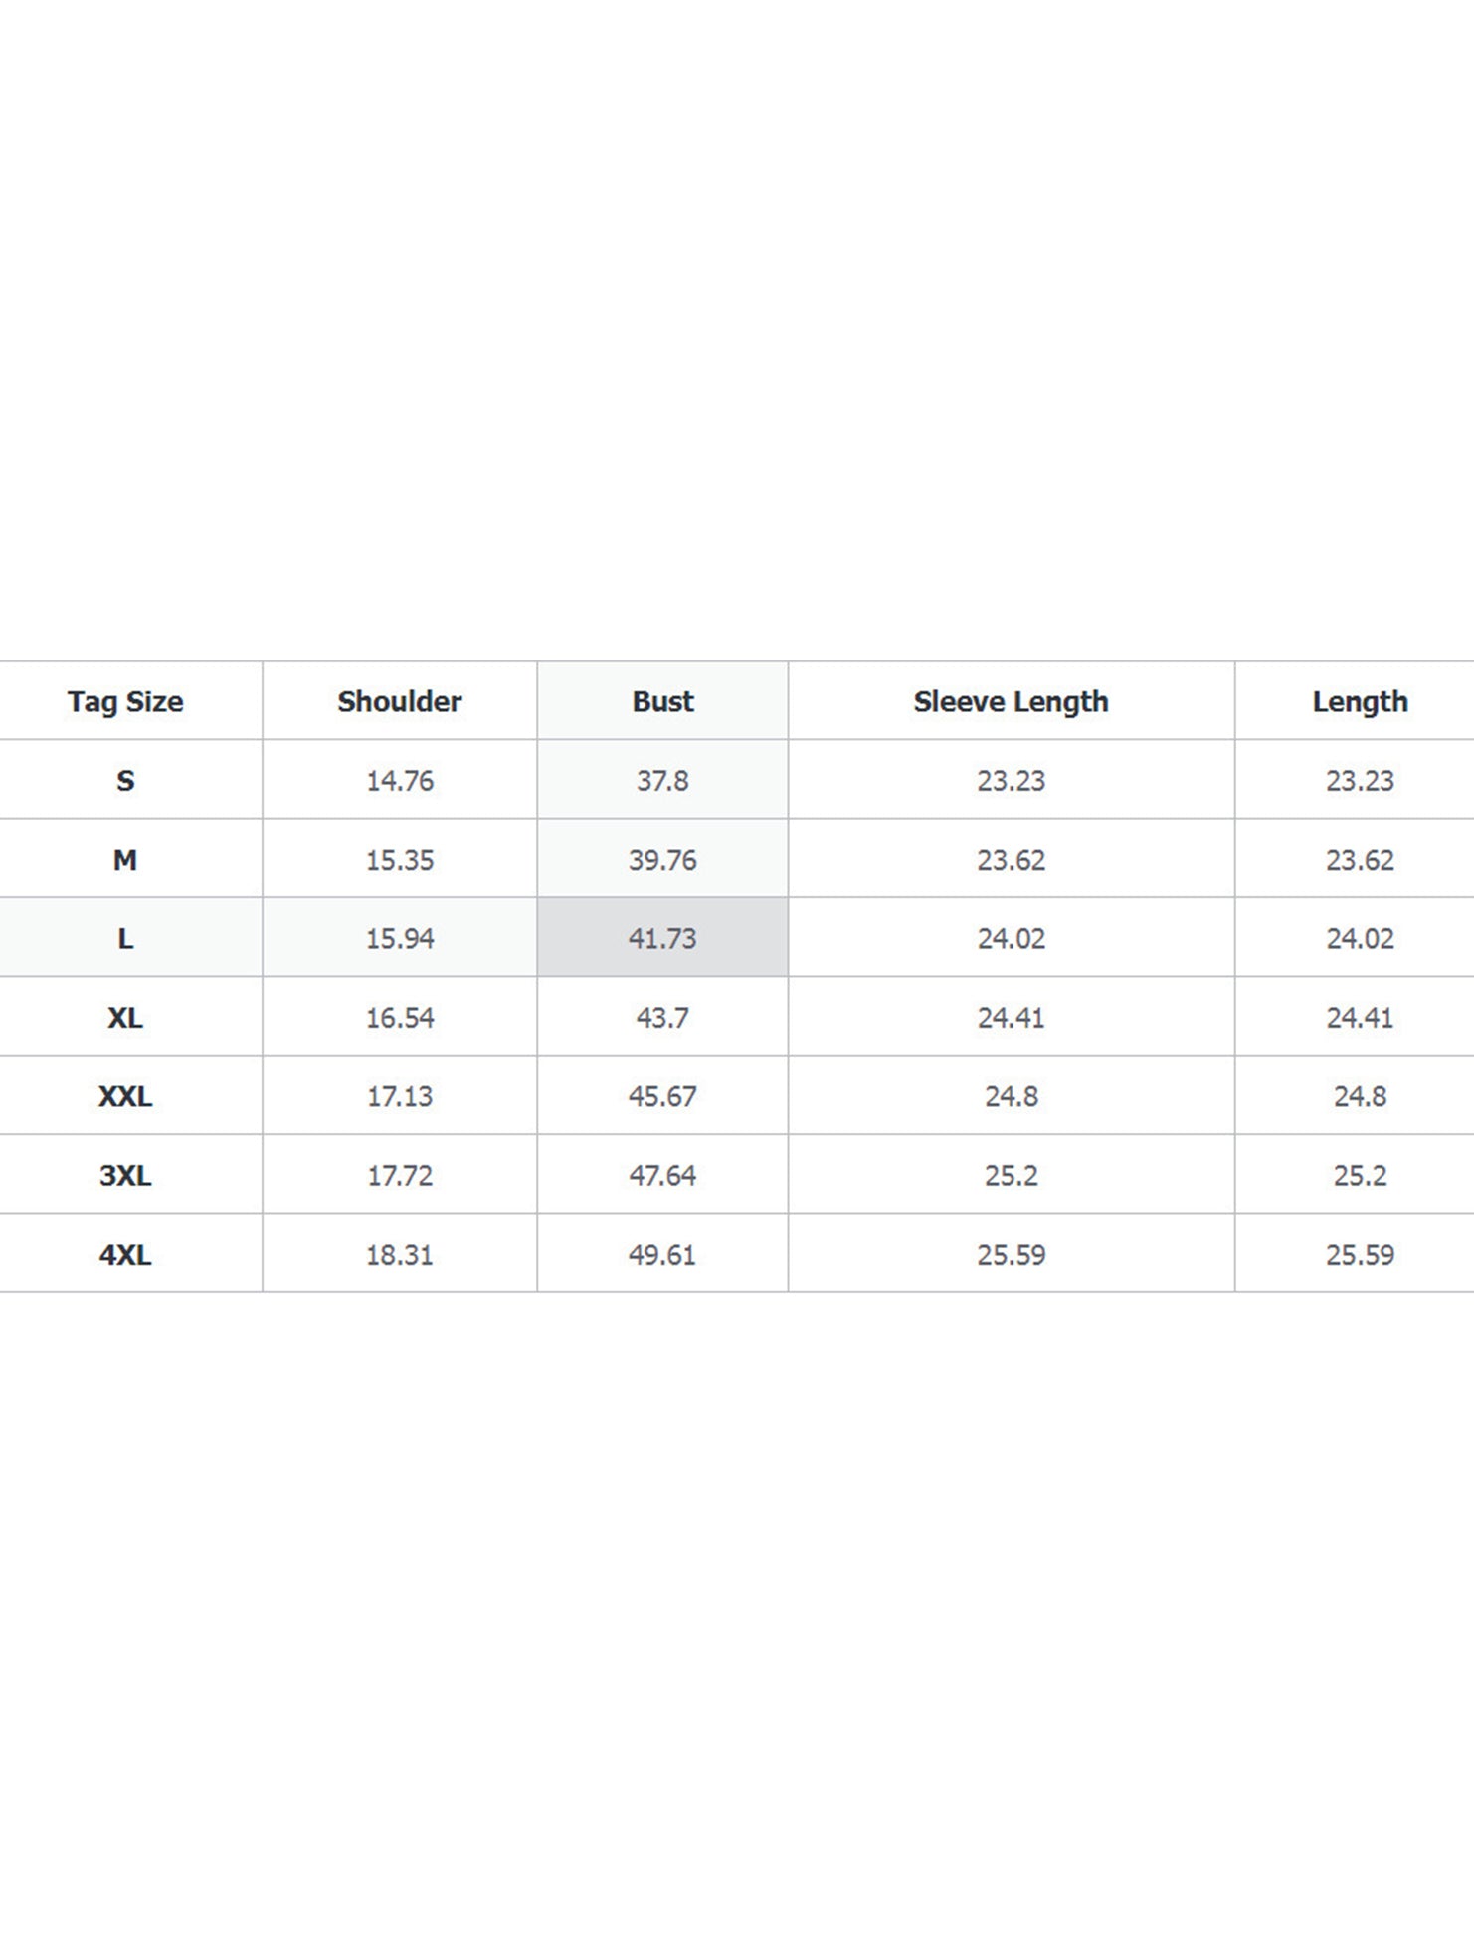Select the 4XL size row label
This screenshot has width=1474, height=1956.
click(125, 1254)
